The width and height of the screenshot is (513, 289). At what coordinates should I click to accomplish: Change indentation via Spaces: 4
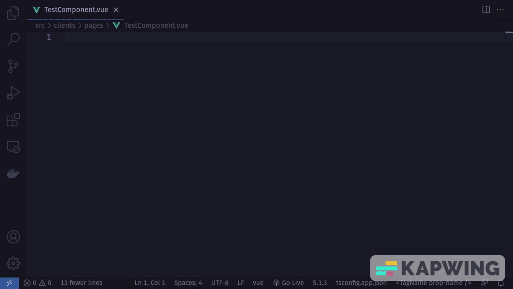tap(188, 283)
